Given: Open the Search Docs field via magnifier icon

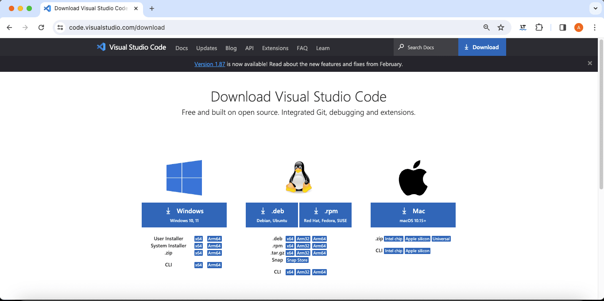Looking at the screenshot, I should [401, 47].
